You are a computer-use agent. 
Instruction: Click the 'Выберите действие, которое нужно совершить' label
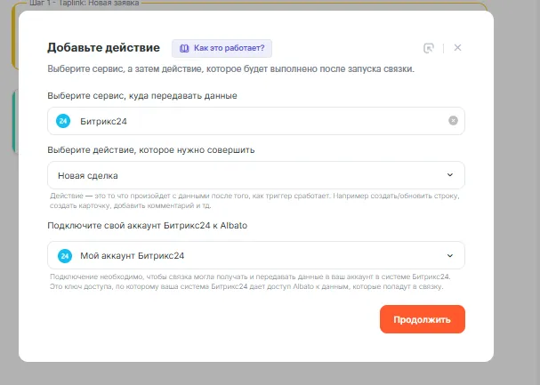151,149
